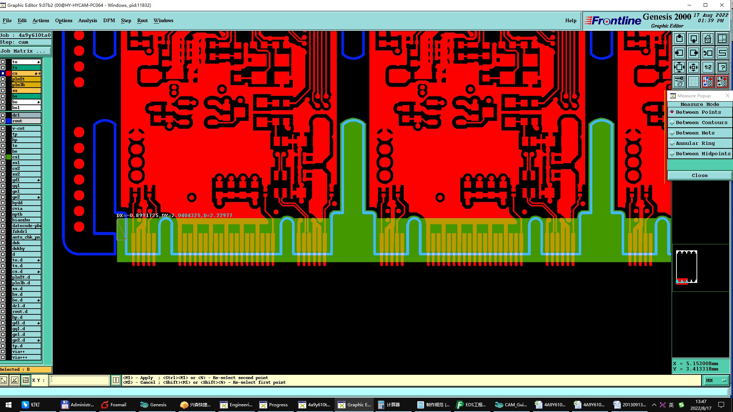Select the pln3b layer name
The width and height of the screenshot is (733, 412).
(26, 85)
